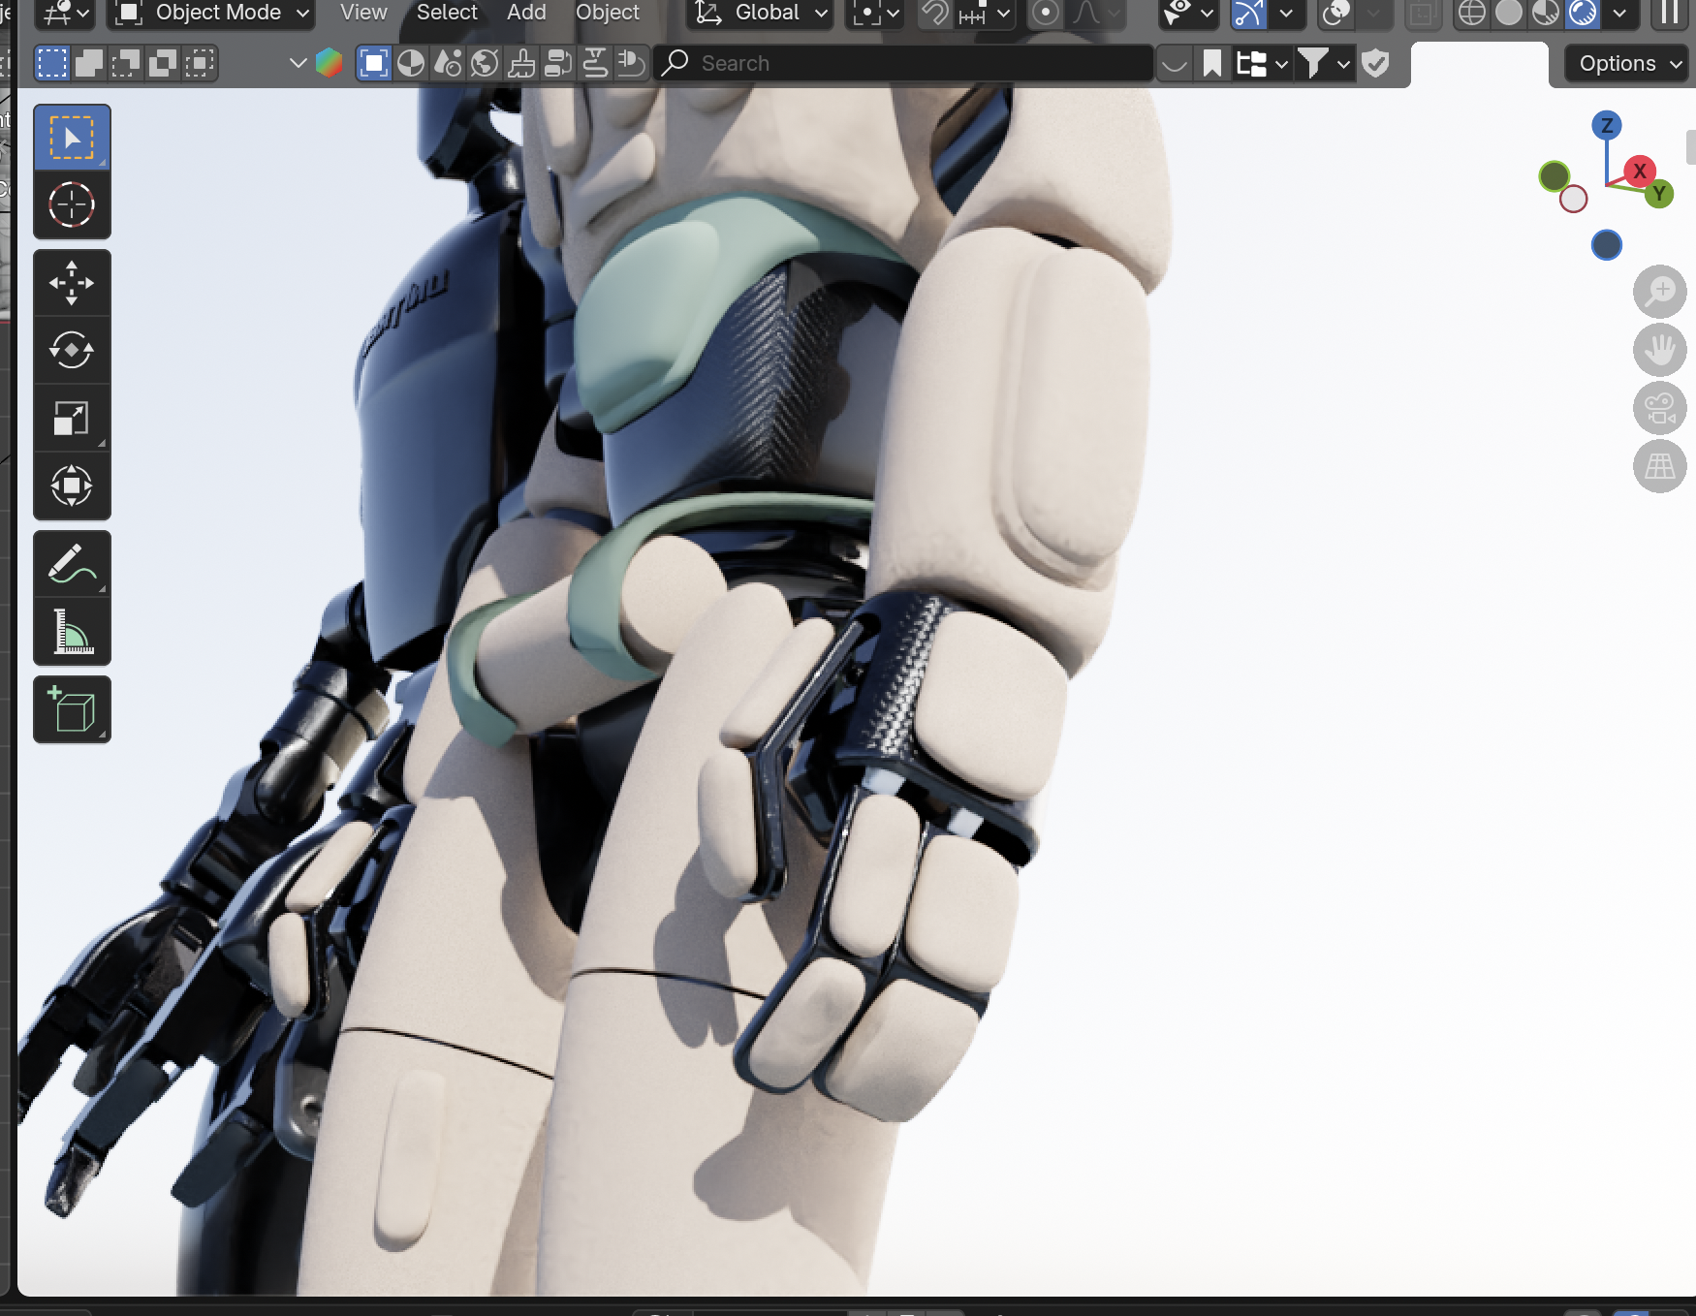This screenshot has height=1316, width=1696.
Task: Select the Add Cube tool
Action: coord(72,710)
